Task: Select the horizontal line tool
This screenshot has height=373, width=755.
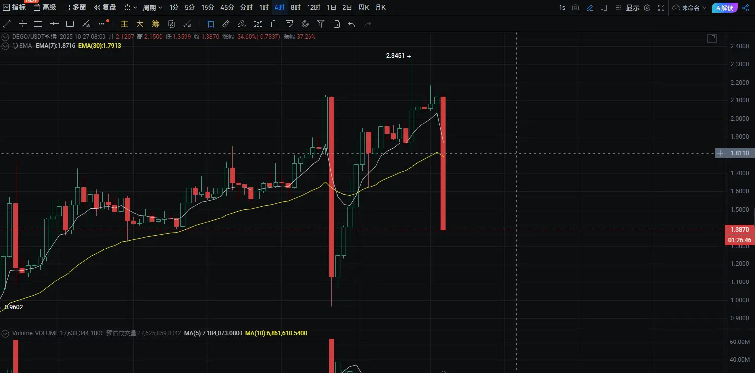Action: 54,23
